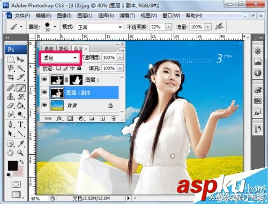The image size is (268, 204).
Task: Open the 图层(L) menu
Action: [85, 16]
